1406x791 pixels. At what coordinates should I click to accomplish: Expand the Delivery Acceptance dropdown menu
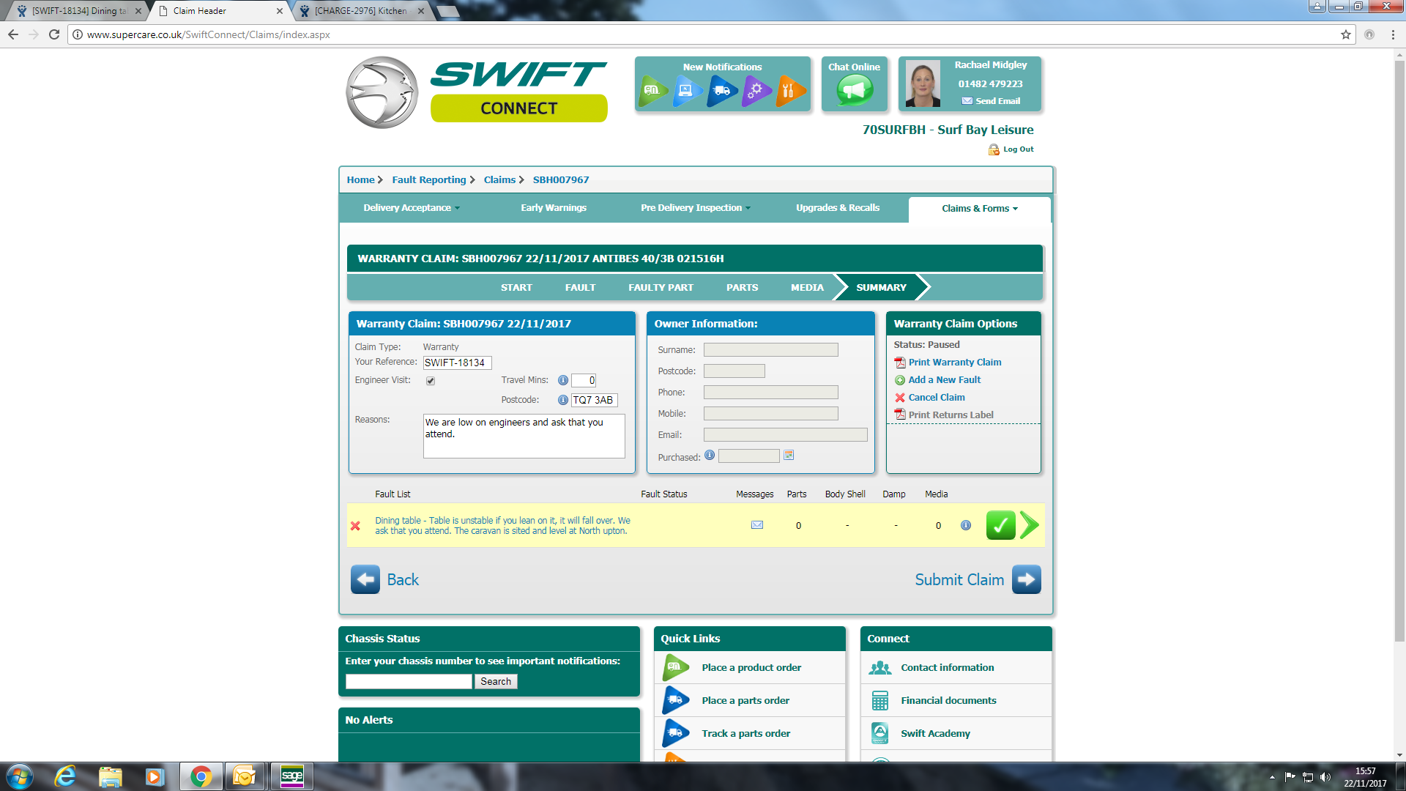[x=412, y=208]
